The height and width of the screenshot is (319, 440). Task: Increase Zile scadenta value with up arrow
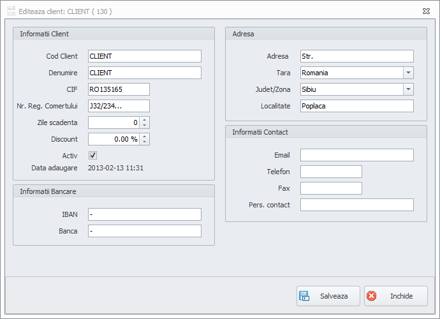pyautogui.click(x=145, y=120)
